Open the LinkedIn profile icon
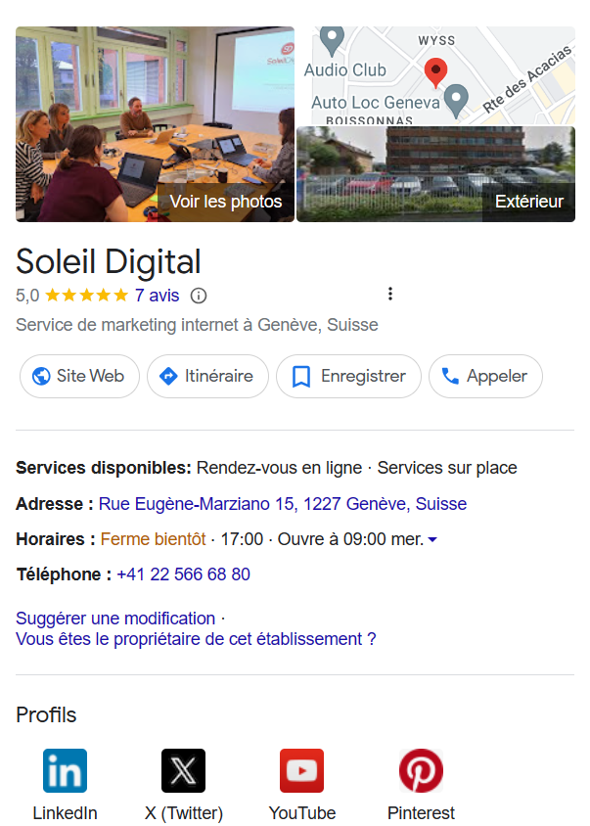 pos(65,770)
